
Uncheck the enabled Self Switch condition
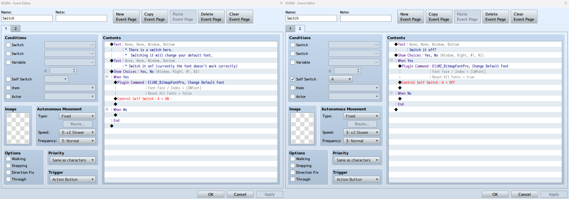click(293, 79)
